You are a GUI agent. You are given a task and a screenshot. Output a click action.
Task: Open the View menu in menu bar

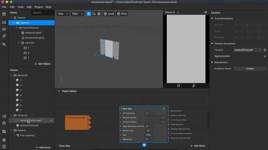[21, 7]
